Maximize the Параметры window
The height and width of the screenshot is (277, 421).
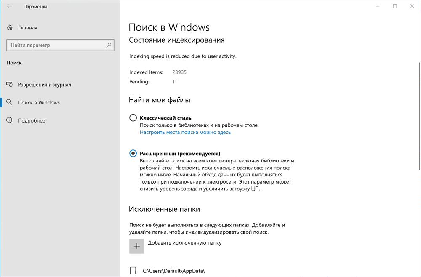click(x=395, y=6)
